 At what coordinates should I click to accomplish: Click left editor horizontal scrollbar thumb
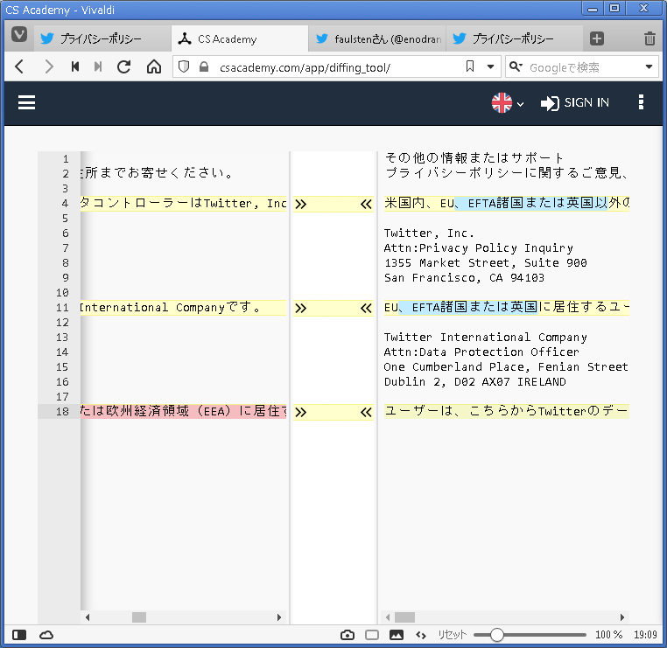pos(139,617)
